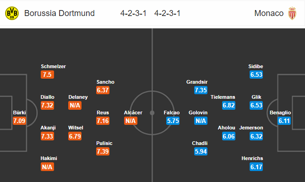Select Benaglio's 6.11 goalkeeper rating

pos(284,121)
